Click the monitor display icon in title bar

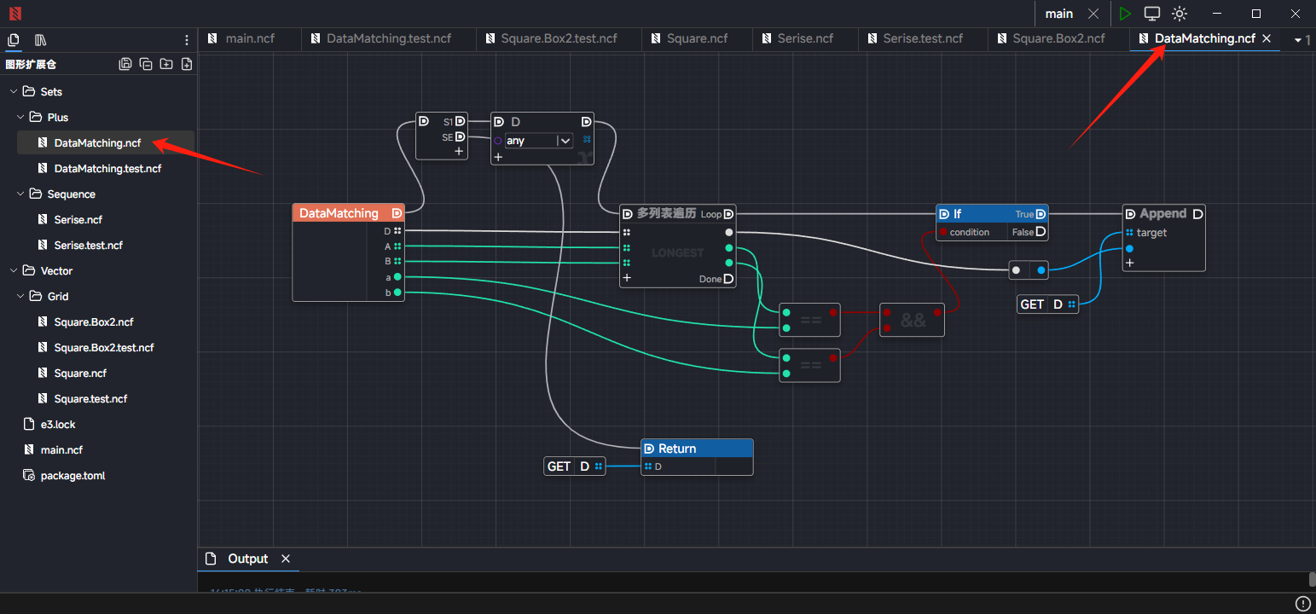[x=1152, y=14]
